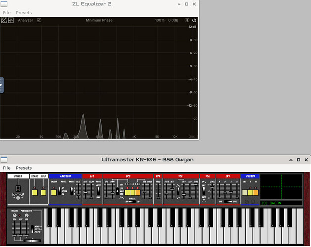Click the curve display icon in equalizer toolbar
This screenshot has width=311, height=247.
point(4,21)
